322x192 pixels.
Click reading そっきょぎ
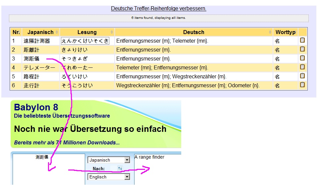coord(75,59)
